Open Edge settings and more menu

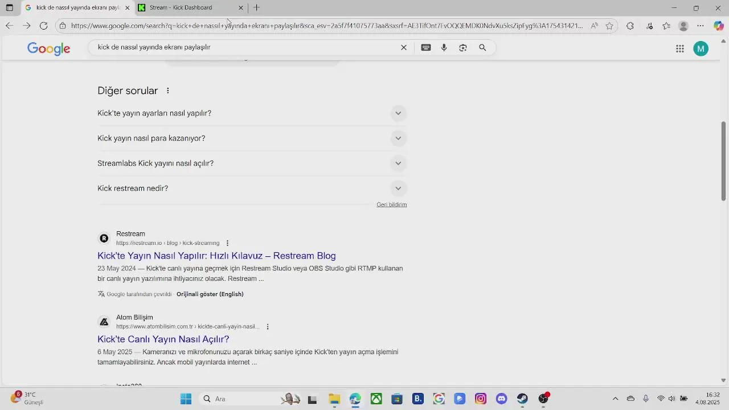[701, 26]
